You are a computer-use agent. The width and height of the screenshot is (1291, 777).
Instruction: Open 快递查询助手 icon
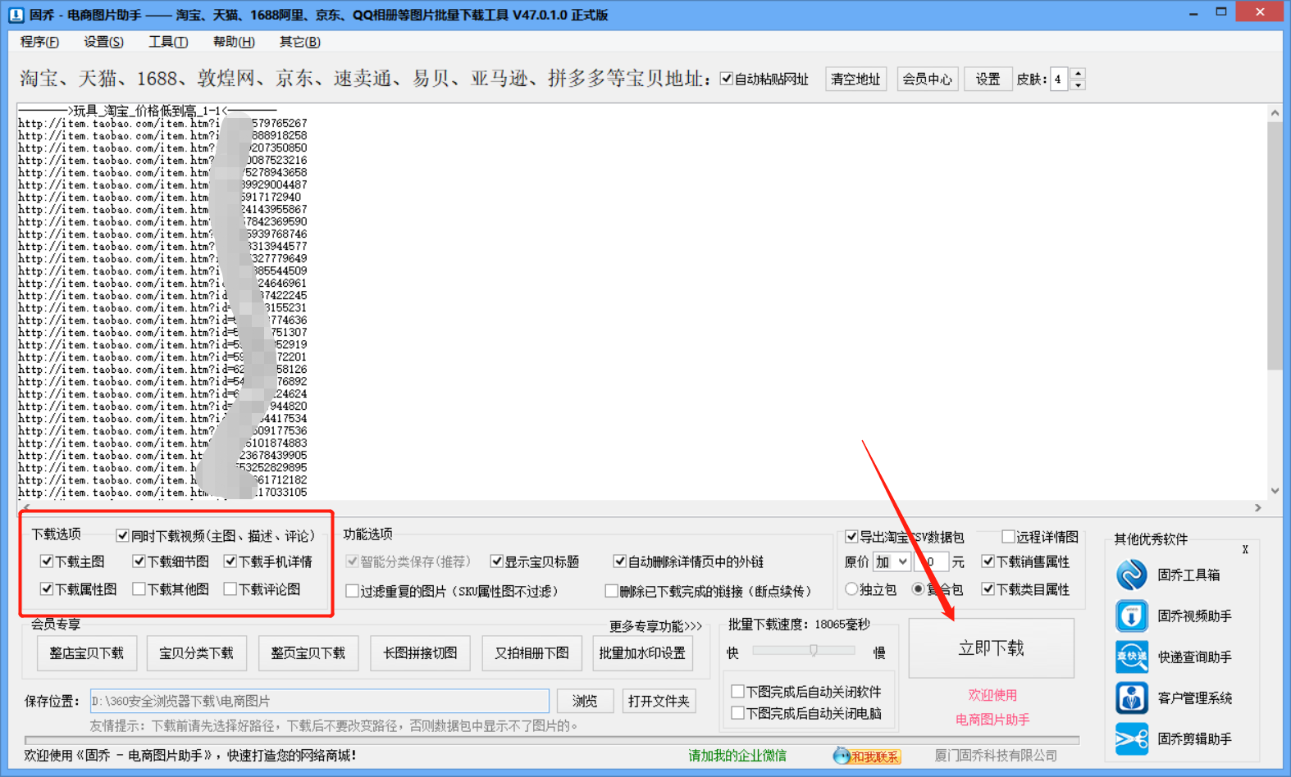pos(1131,657)
